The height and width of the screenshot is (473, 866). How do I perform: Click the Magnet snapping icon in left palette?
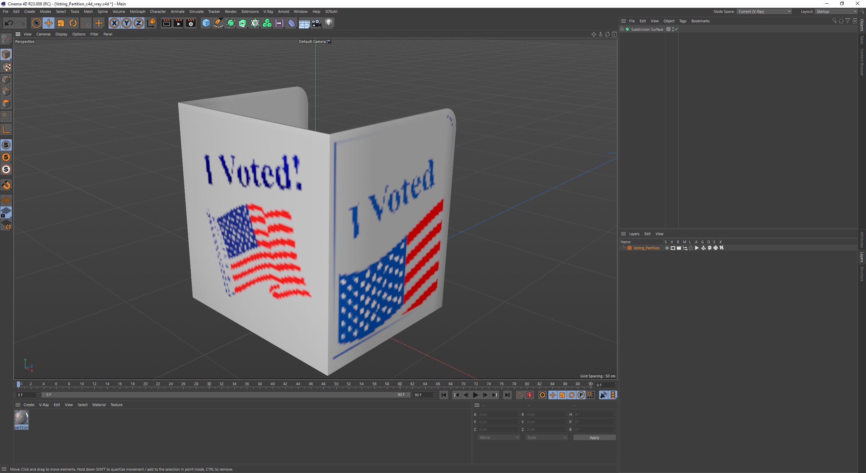6,185
